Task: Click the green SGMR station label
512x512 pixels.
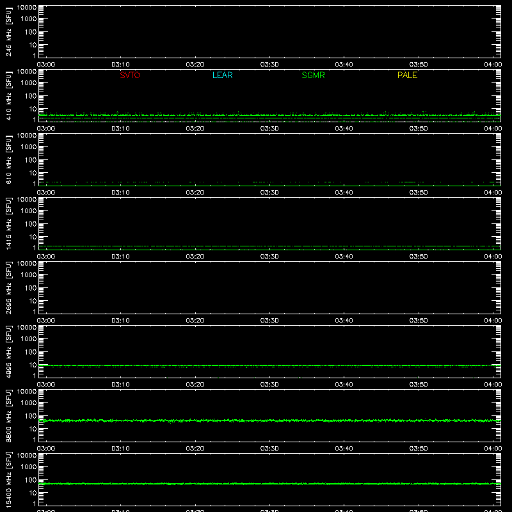Action: click(313, 75)
